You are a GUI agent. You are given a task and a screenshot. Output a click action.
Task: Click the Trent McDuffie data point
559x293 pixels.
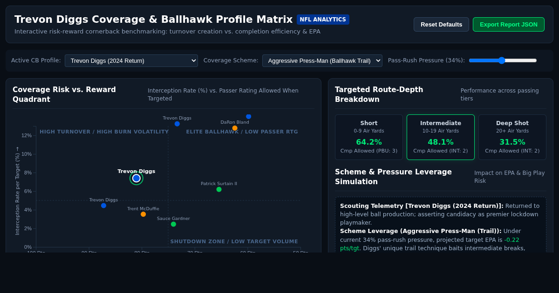click(143, 214)
